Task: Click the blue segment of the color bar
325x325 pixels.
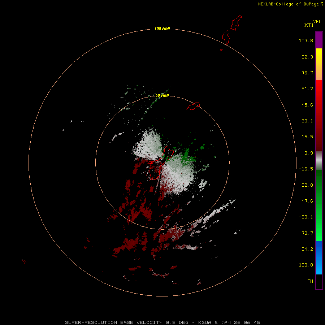Action: point(319,257)
